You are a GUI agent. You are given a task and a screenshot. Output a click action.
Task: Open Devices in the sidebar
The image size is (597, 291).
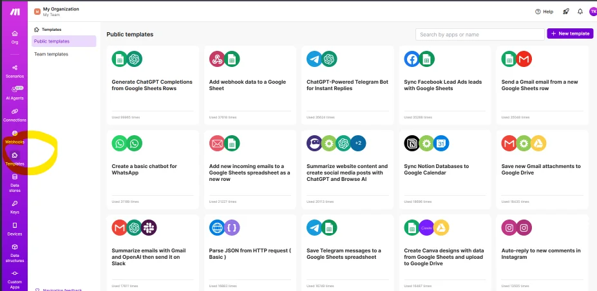click(x=14, y=229)
